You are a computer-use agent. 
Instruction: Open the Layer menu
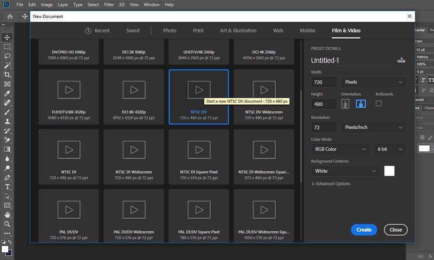63,4
